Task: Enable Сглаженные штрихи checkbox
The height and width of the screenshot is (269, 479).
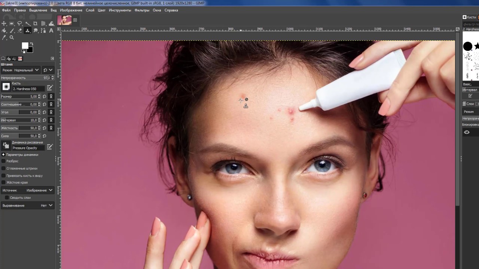Action: tap(4, 168)
